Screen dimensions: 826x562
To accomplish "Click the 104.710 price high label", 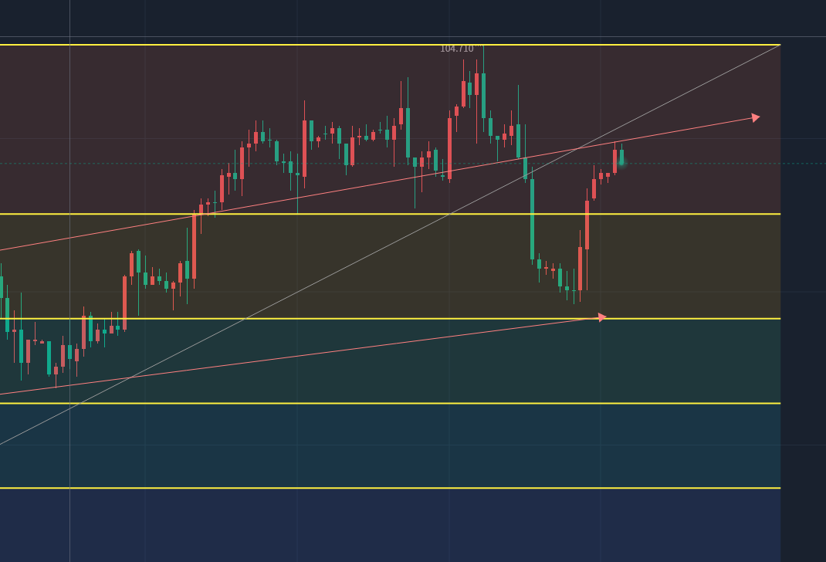I will click(457, 49).
